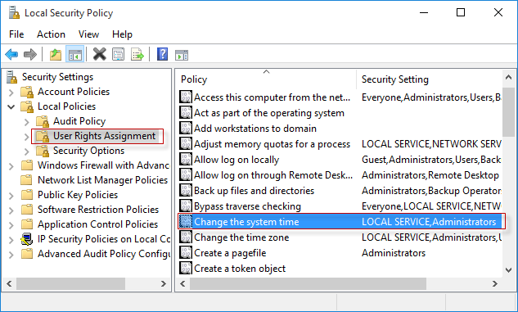Click the Up one level folder icon
518x312 pixels.
click(56, 54)
